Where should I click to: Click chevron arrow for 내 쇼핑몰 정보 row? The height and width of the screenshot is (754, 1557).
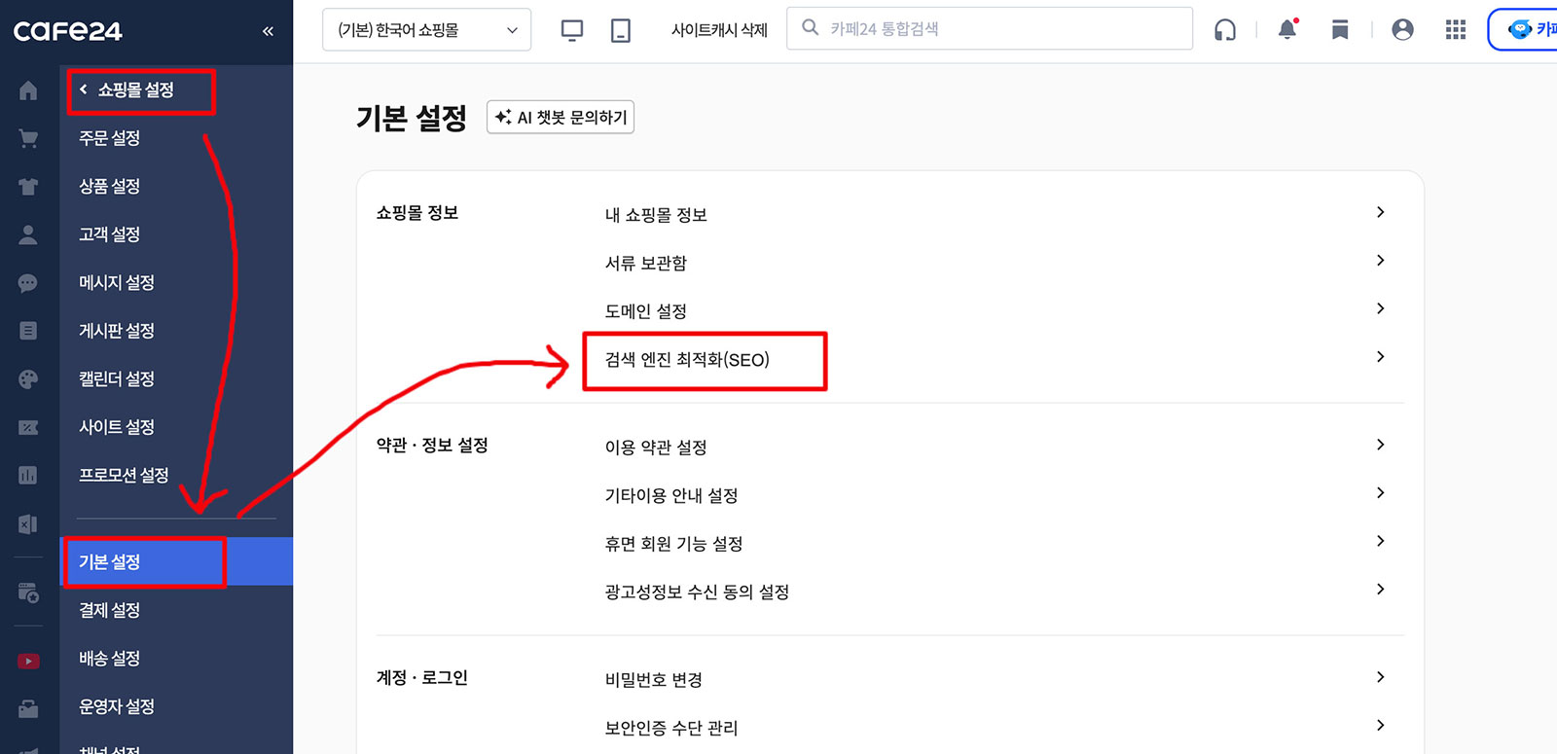1380,212
